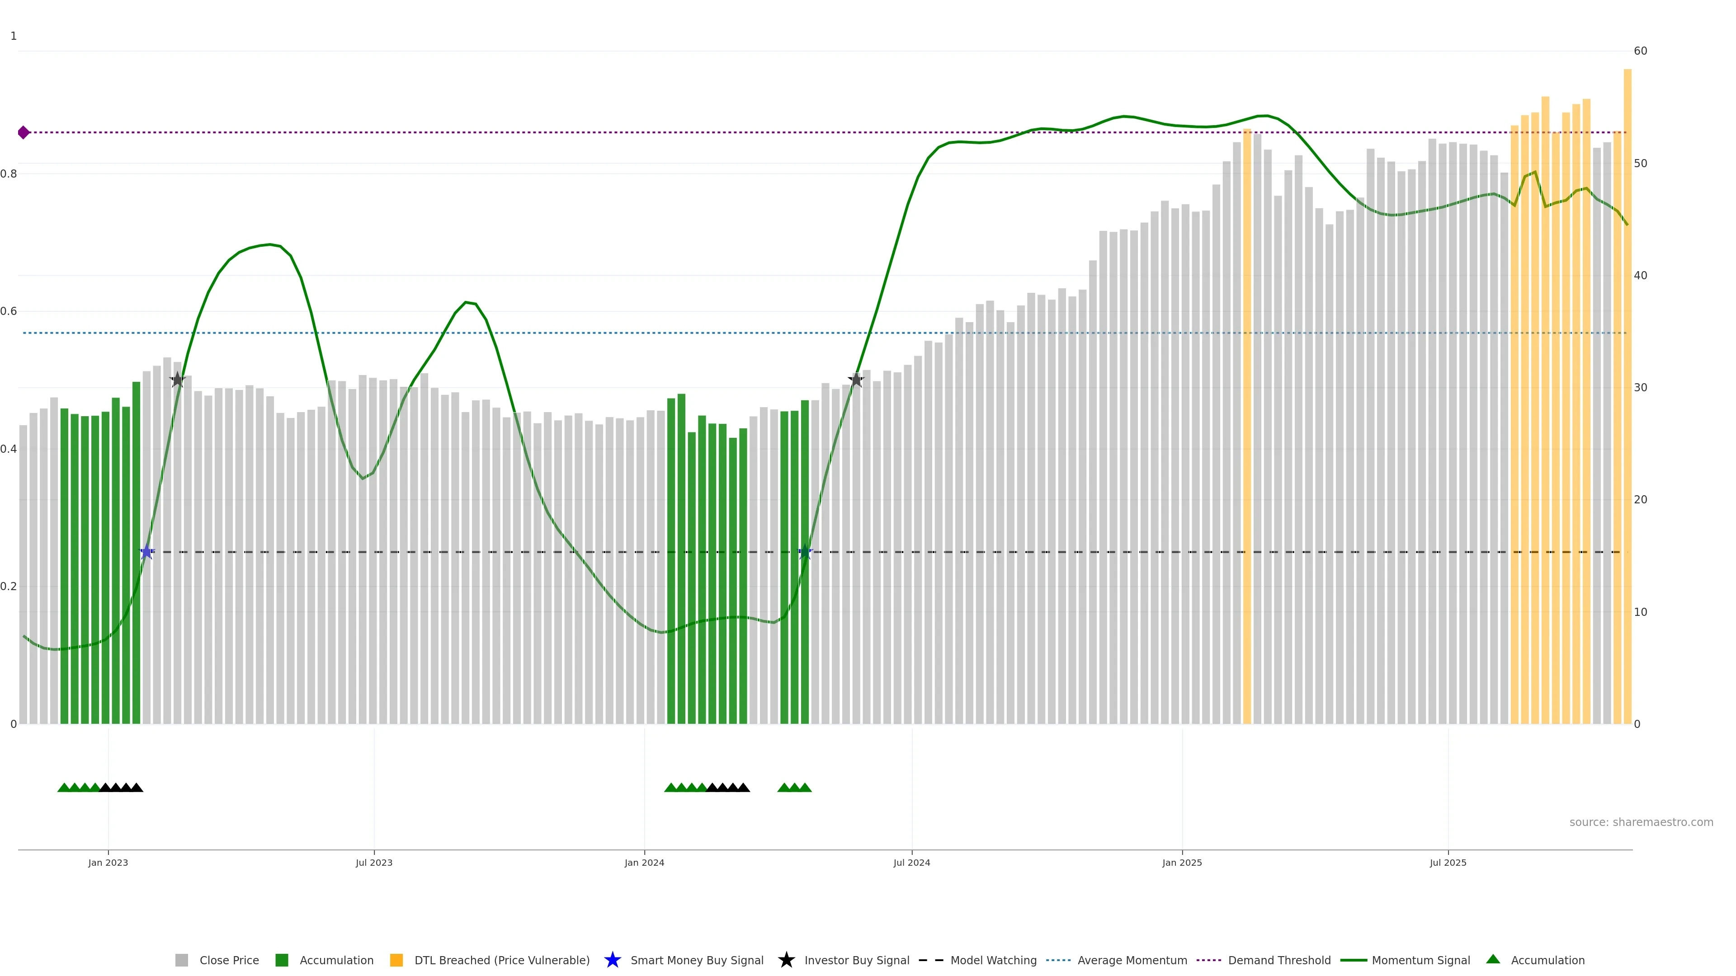Click the green Accumulation triangle in legend
Image resolution: width=1736 pixels, height=976 pixels.
pos(1493,959)
